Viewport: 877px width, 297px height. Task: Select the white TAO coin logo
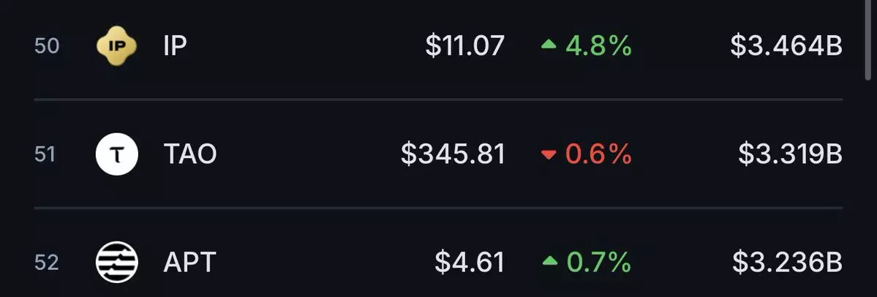coord(117,154)
